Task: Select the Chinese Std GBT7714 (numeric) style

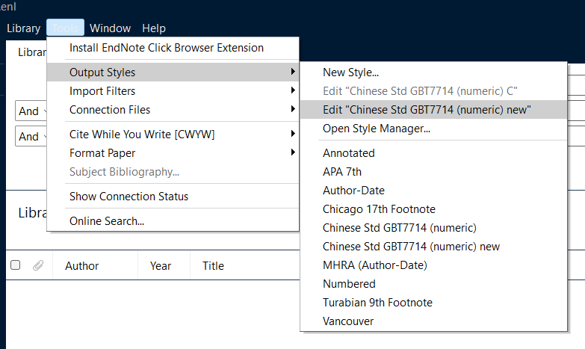Action: tap(433, 227)
